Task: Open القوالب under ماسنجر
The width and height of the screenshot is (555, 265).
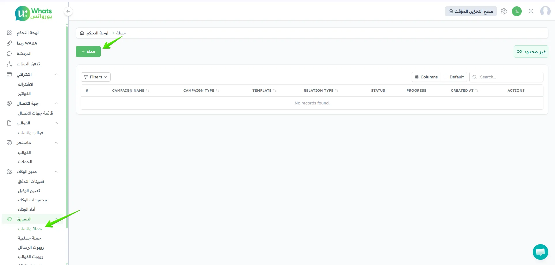Action: click(x=24, y=152)
